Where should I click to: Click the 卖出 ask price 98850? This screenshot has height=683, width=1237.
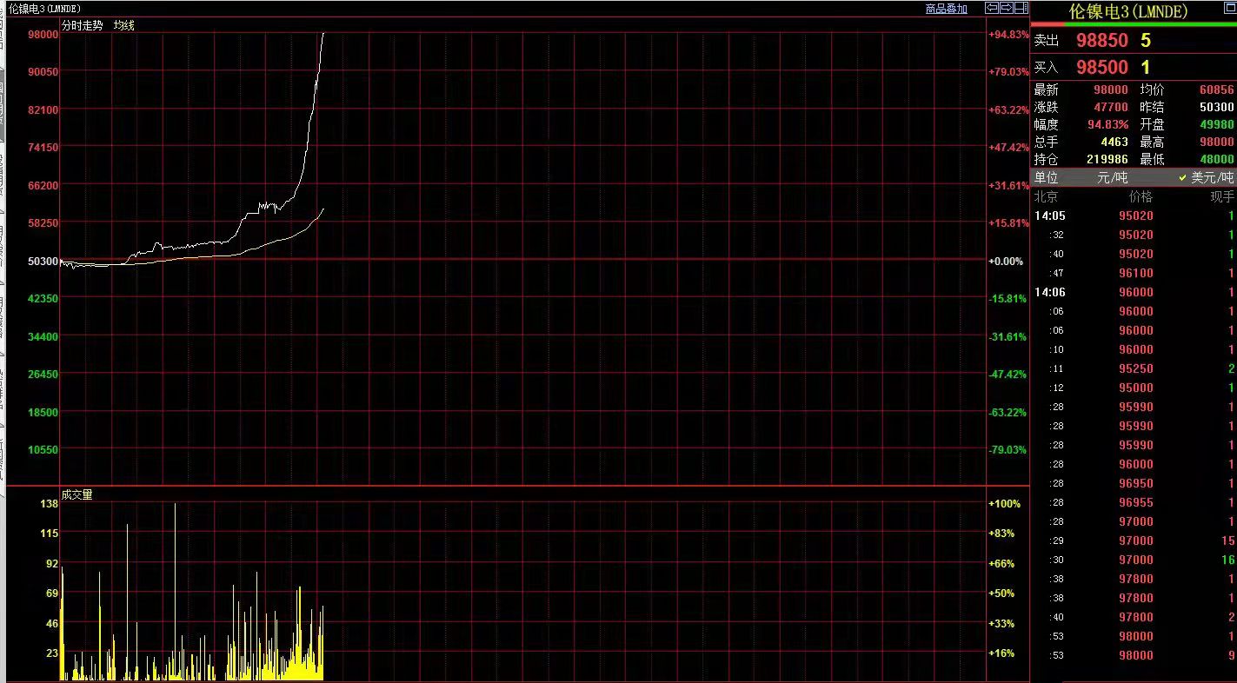[x=1101, y=41]
